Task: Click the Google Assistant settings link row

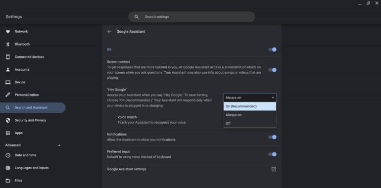Action: [x=191, y=169]
